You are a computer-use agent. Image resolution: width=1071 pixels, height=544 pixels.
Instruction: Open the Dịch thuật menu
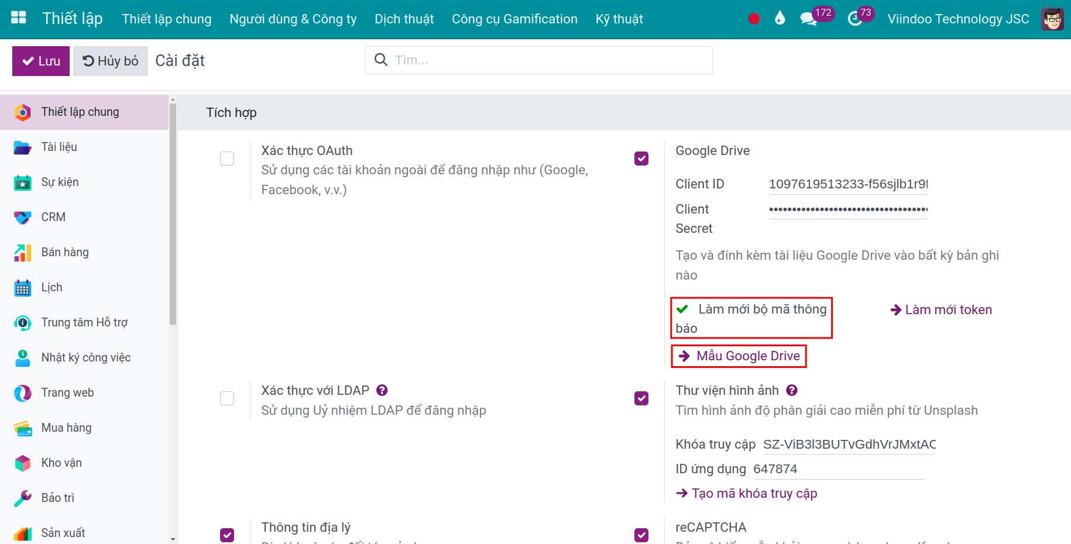[404, 19]
